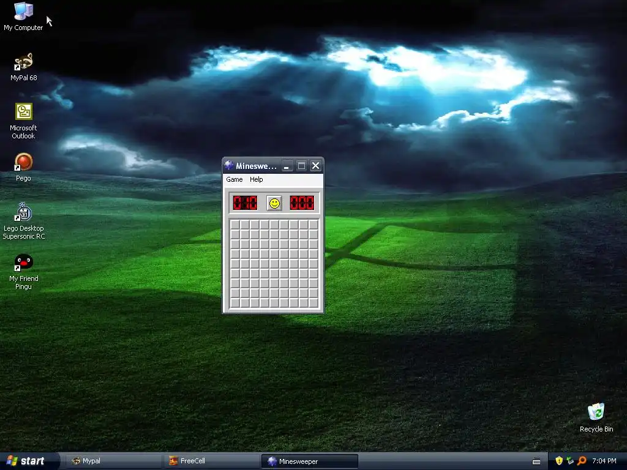This screenshot has height=470, width=627.
Task: Click the red timer display showing 000
Action: (302, 203)
